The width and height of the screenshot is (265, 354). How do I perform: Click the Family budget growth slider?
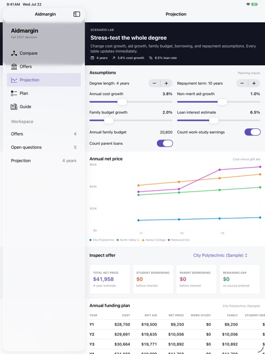tap(131, 121)
